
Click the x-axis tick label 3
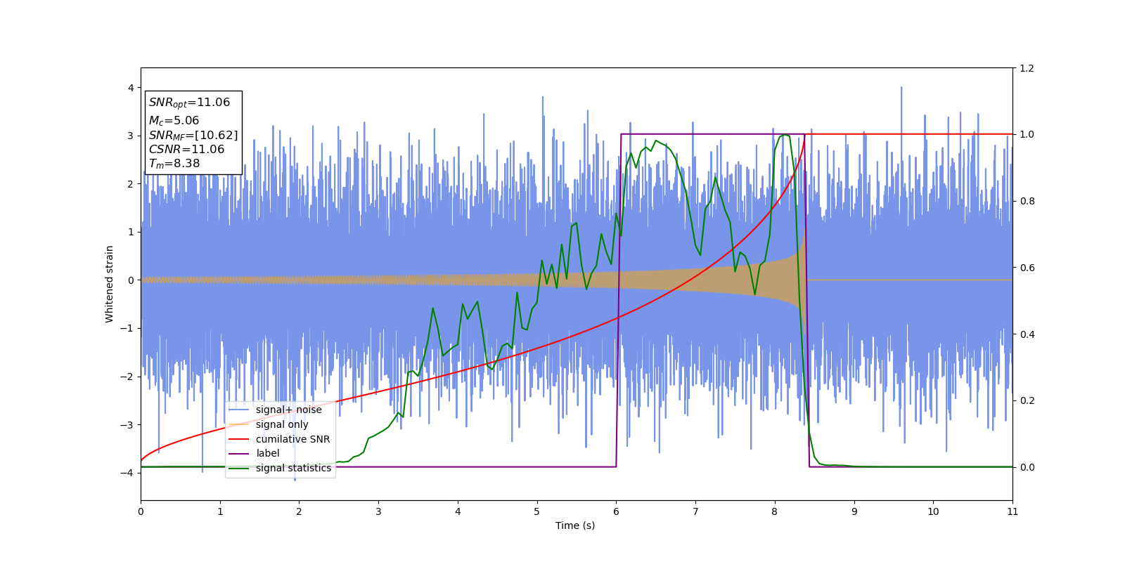click(378, 511)
